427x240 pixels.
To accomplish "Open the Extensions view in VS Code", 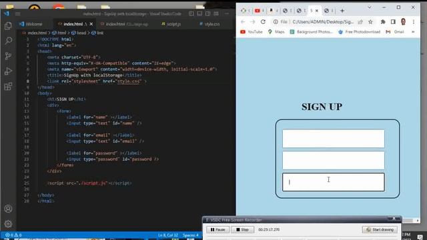I will (x=8, y=87).
